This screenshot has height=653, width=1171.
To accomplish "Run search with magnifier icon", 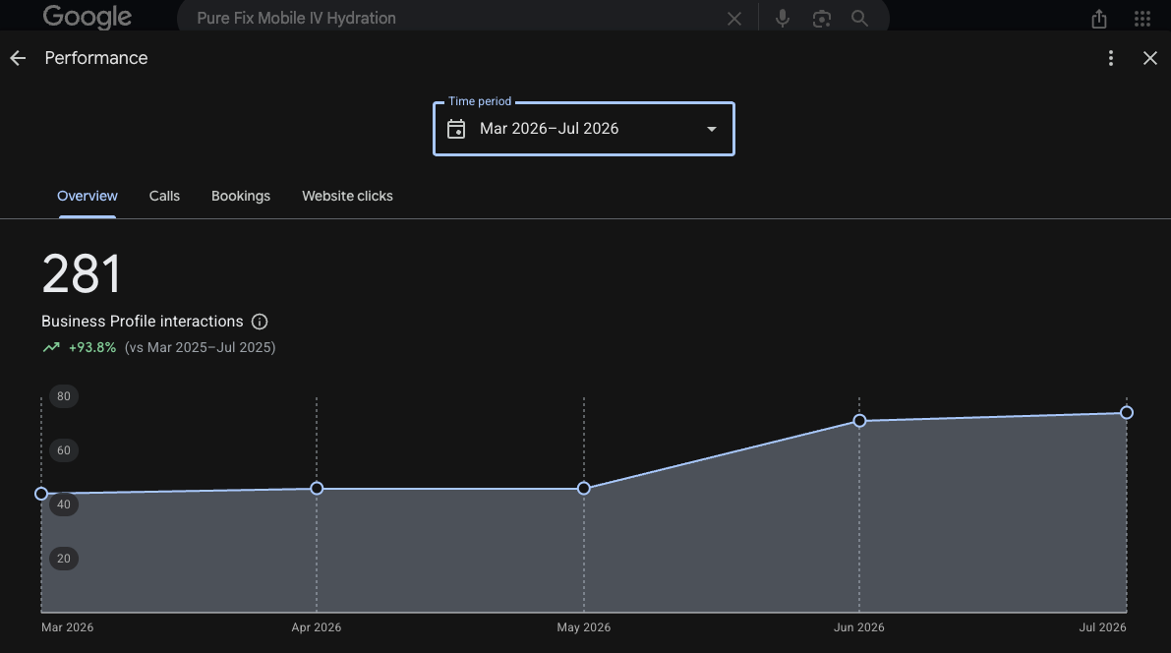I will [859, 18].
